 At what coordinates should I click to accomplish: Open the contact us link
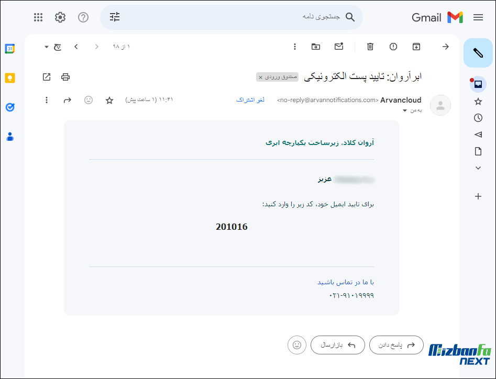[346, 282]
